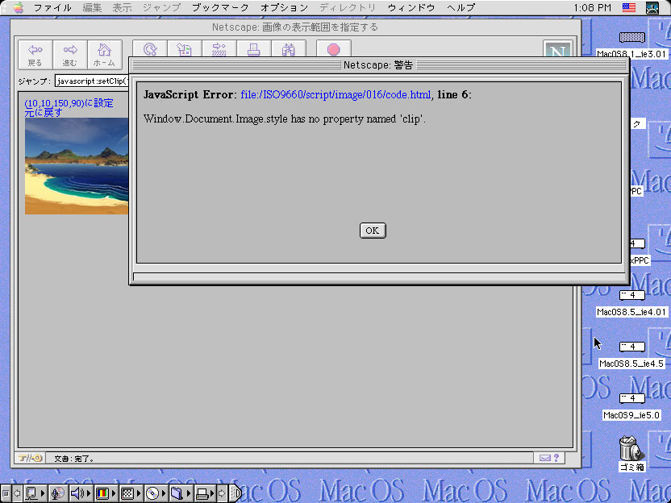Open the mail envelope icon in status bar

[x=544, y=458]
